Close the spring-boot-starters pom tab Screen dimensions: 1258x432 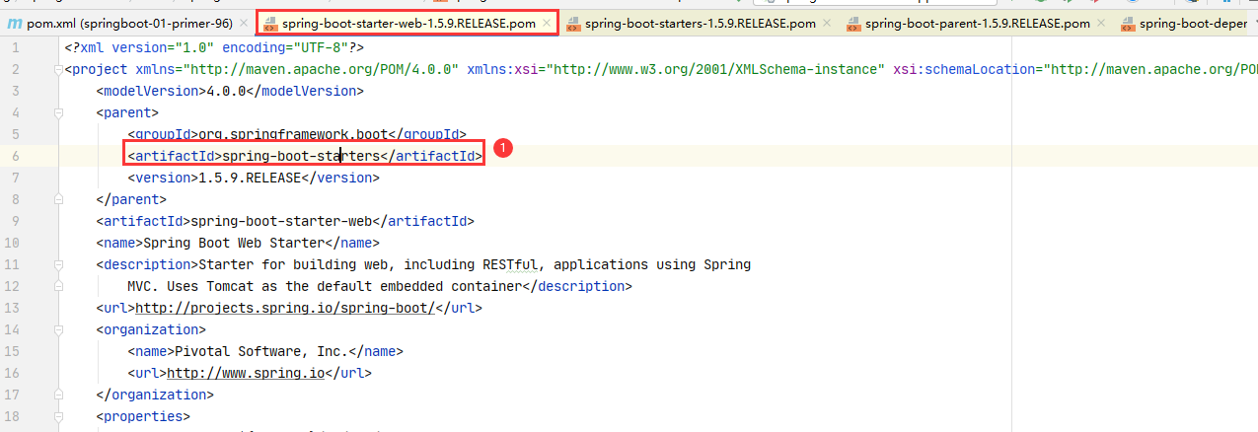tap(826, 24)
